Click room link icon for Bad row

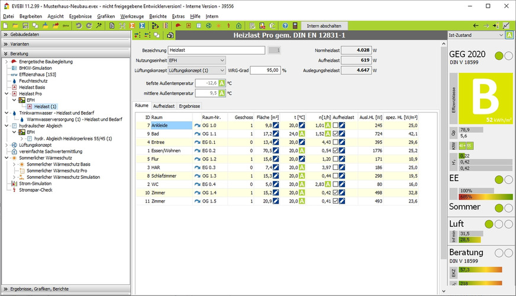(x=198, y=134)
